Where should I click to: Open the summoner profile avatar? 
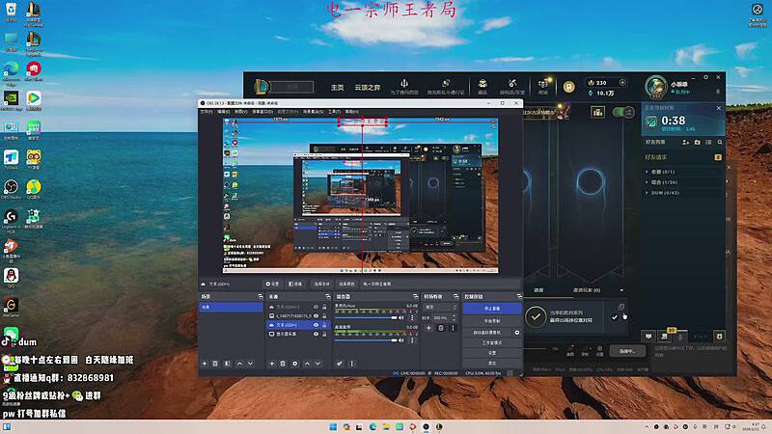pyautogui.click(x=655, y=87)
